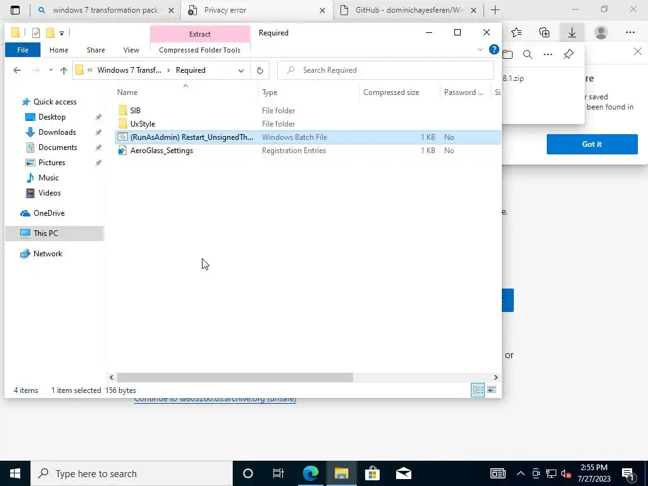Click the Properties checkmark quick access icon

tap(36, 33)
